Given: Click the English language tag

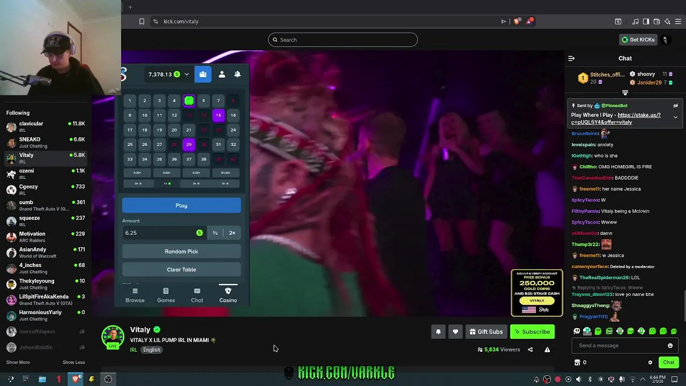Looking at the screenshot, I should pos(152,350).
